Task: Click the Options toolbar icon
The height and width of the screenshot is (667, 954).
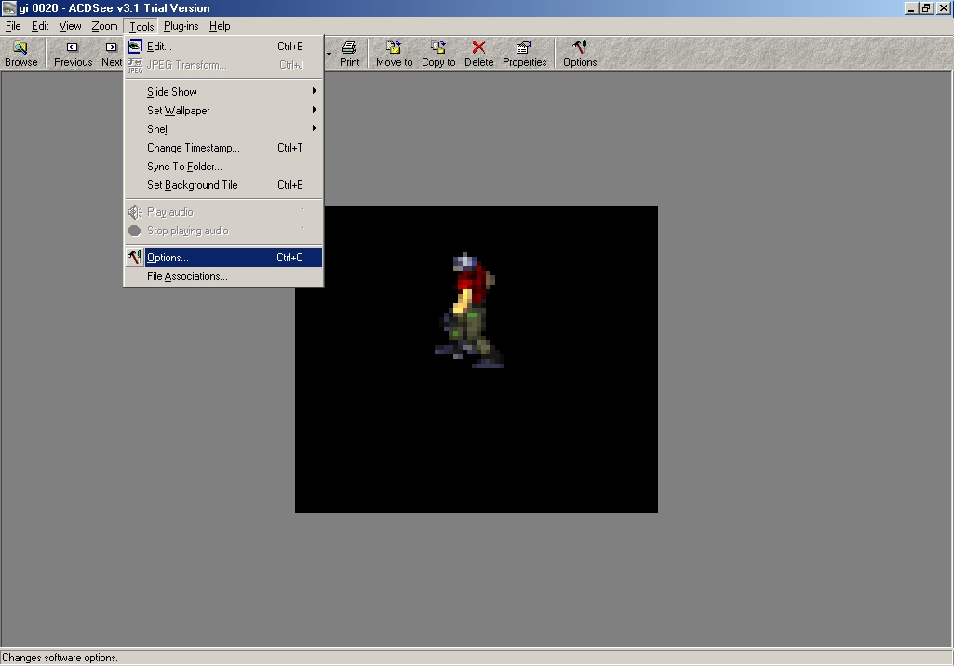Action: click(x=579, y=54)
